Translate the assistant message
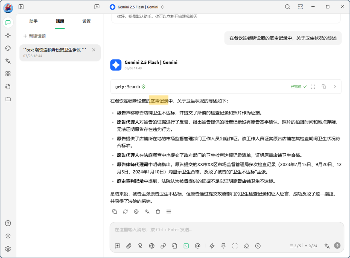Image resolution: width=350 pixels, height=258 pixels. click(x=147, y=211)
